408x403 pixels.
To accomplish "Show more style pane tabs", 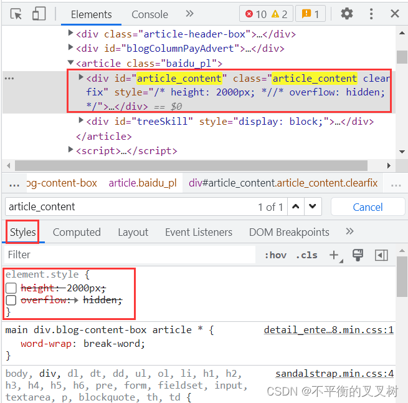I will (x=349, y=231).
